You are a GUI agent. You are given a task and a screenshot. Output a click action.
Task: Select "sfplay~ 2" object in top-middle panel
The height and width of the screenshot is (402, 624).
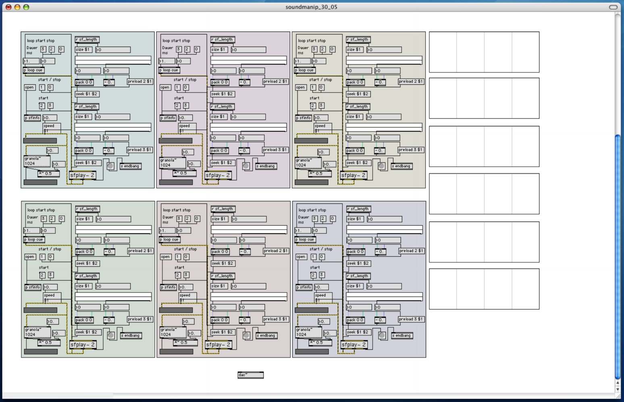point(218,175)
